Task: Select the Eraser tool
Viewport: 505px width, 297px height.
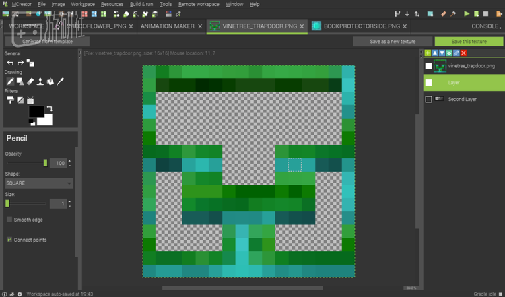Action: [x=30, y=81]
